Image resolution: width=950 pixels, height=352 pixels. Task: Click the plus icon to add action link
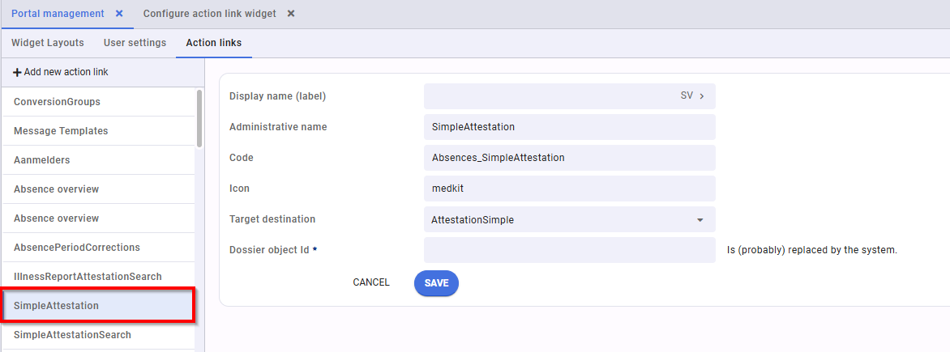(x=17, y=72)
